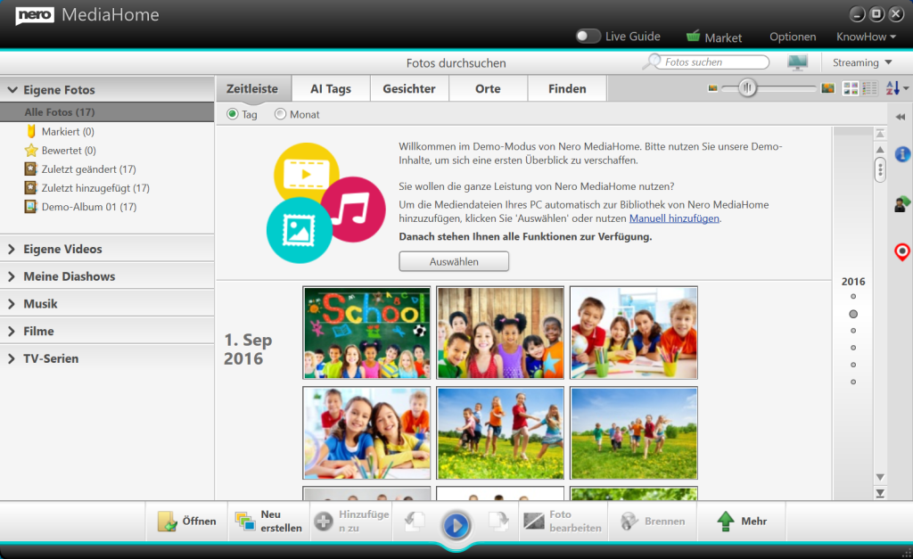Click the Öffnen folder icon button
The image size is (913, 559).
[187, 522]
